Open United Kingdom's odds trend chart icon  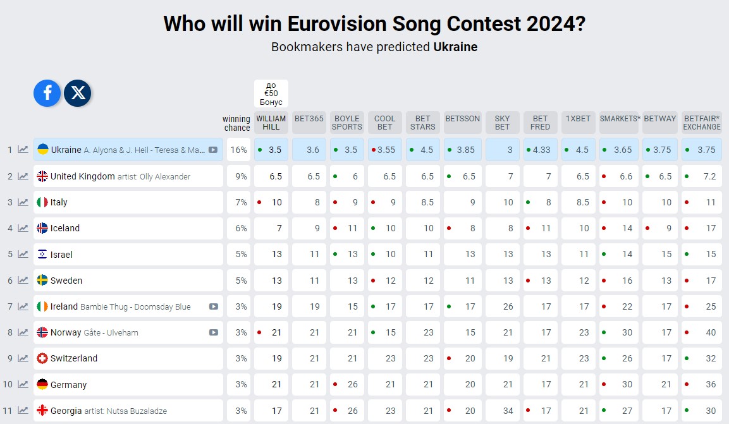[x=23, y=176]
